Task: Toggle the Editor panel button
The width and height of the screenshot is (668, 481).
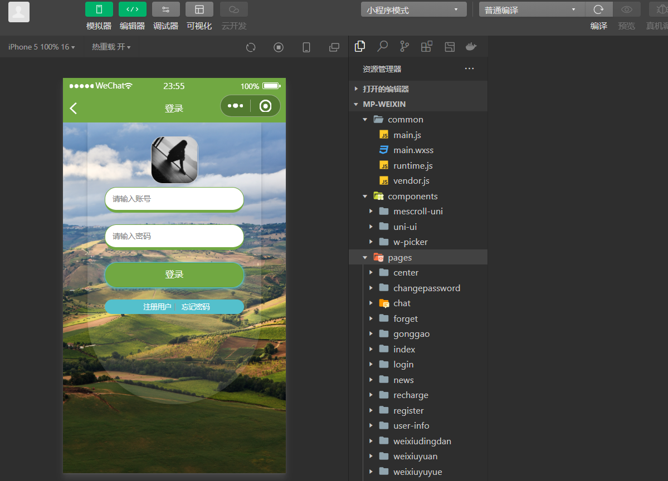Action: click(x=132, y=9)
